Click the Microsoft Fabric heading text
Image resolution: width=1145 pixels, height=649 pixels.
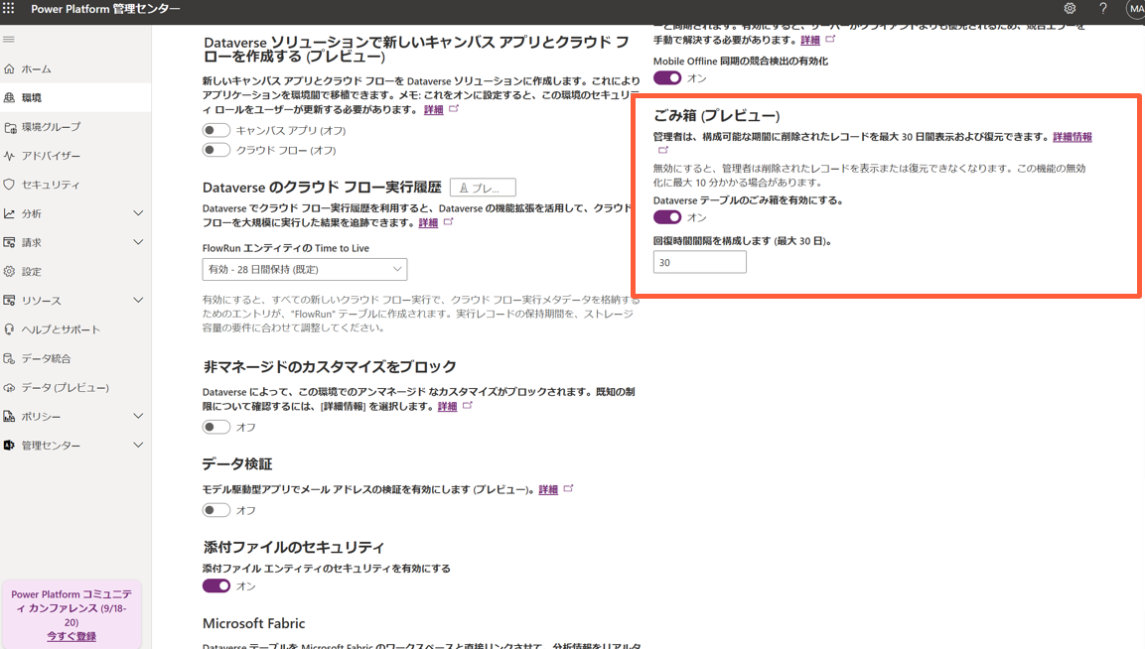pyautogui.click(x=254, y=623)
